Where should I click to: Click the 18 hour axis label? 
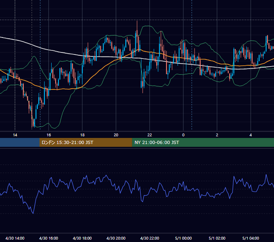point(82,135)
